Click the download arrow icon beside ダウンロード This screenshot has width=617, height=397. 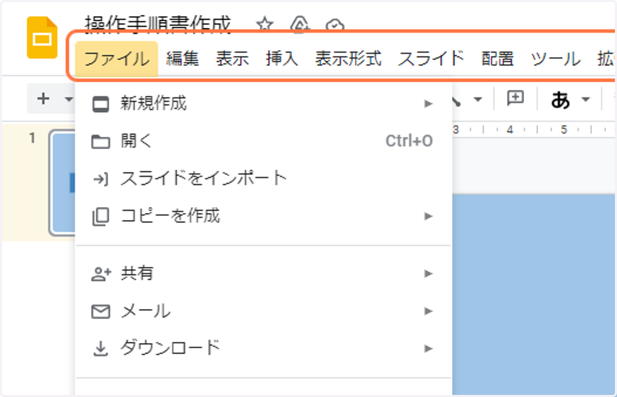tap(101, 349)
